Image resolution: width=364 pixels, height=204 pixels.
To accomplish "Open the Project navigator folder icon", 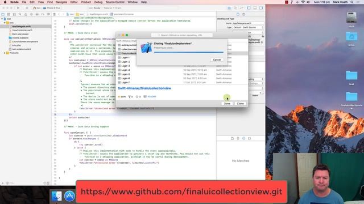I will (3, 14).
